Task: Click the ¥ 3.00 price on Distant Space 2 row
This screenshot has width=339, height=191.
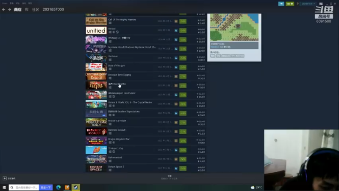Action: pyautogui.click(x=201, y=171)
